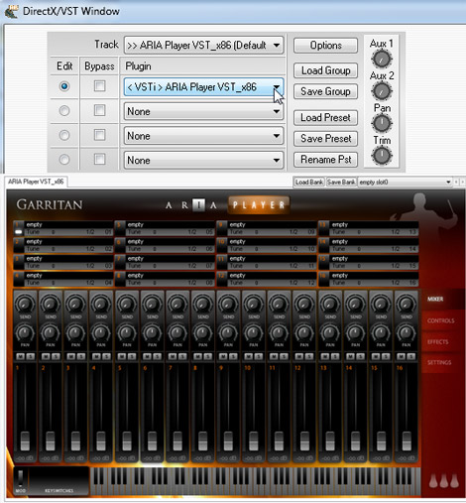Click the Save Bank button
The width and height of the screenshot is (466, 503).
[x=341, y=183]
